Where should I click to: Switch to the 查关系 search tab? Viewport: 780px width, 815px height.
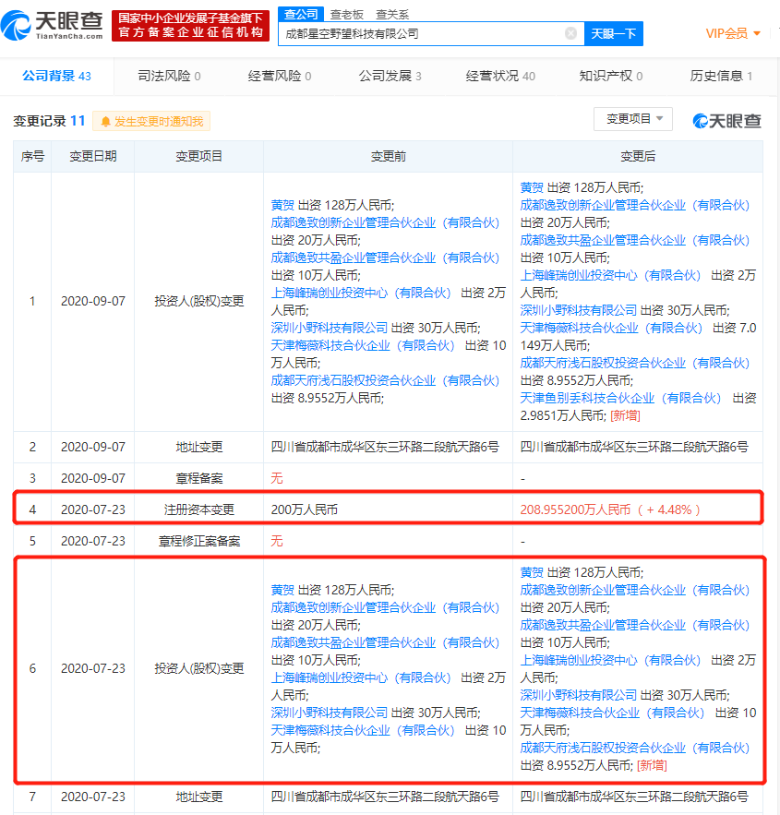click(x=392, y=15)
